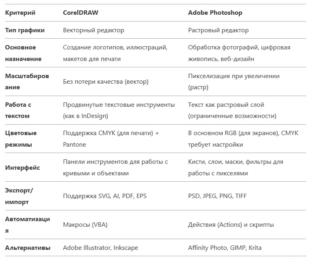Click the Adobe Photoshop column header
The image size is (311, 259).
coord(215,13)
